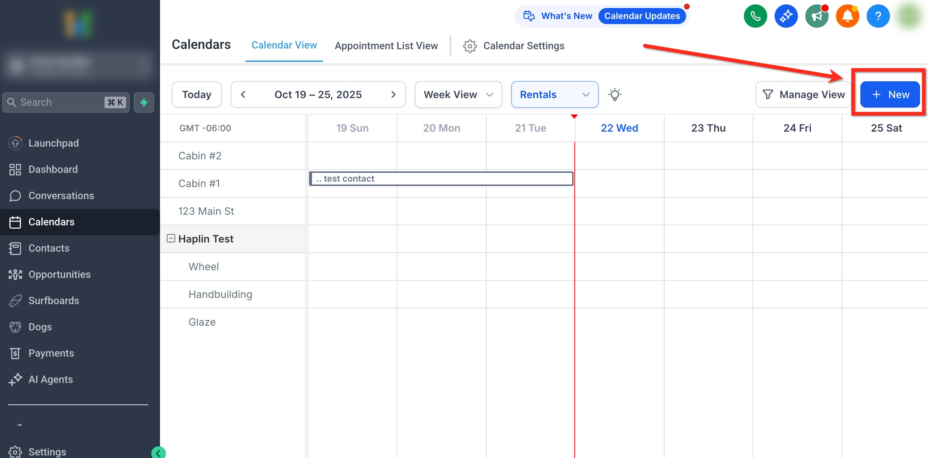Click the blue New button
928x458 pixels.
[x=890, y=94]
